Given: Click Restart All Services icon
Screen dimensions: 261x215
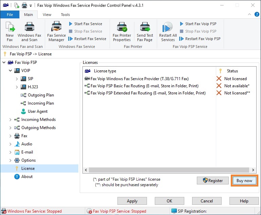Looking at the screenshot, I should pyautogui.click(x=168, y=31).
